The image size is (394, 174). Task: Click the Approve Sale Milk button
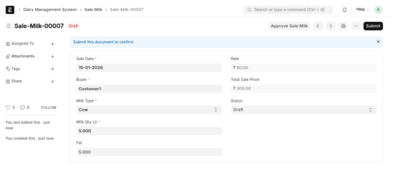(289, 26)
